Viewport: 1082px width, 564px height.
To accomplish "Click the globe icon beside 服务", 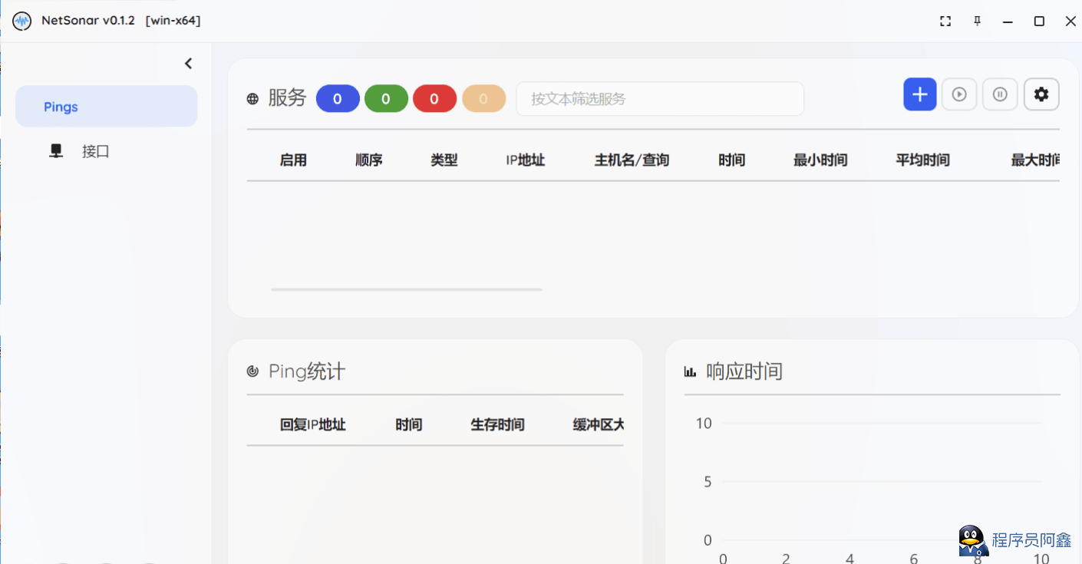I will pos(252,99).
